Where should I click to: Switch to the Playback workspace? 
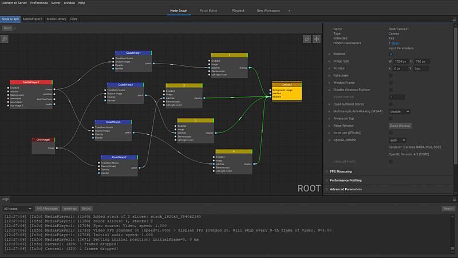[x=238, y=11]
